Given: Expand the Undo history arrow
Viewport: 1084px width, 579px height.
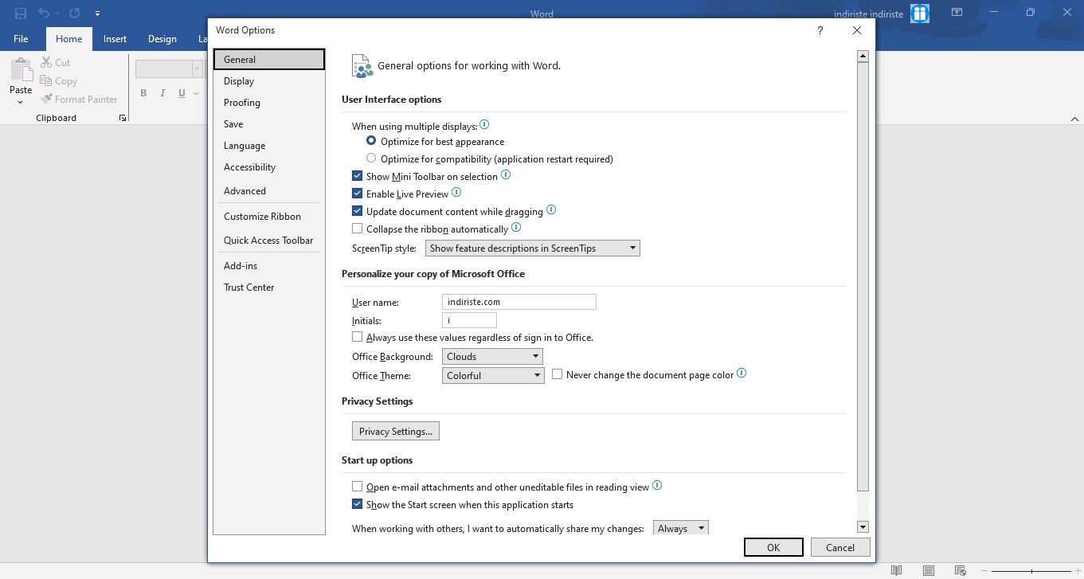Looking at the screenshot, I should [56, 14].
